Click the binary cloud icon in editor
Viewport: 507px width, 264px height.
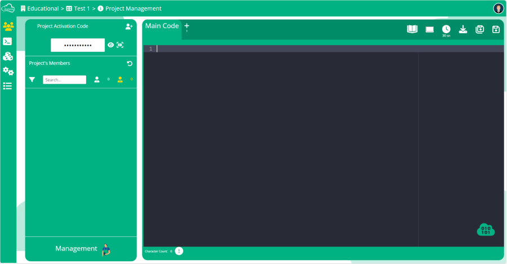coord(486,230)
